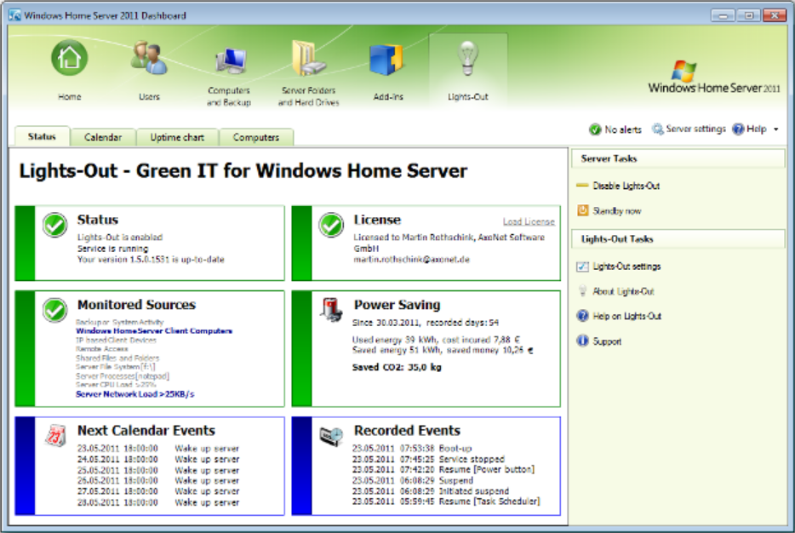This screenshot has height=533, width=795.
Task: Click the Help question mark icon
Action: click(x=738, y=129)
